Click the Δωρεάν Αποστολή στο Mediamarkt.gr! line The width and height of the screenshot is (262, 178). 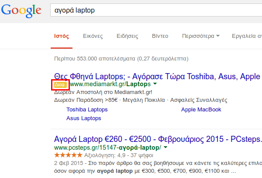click(103, 92)
